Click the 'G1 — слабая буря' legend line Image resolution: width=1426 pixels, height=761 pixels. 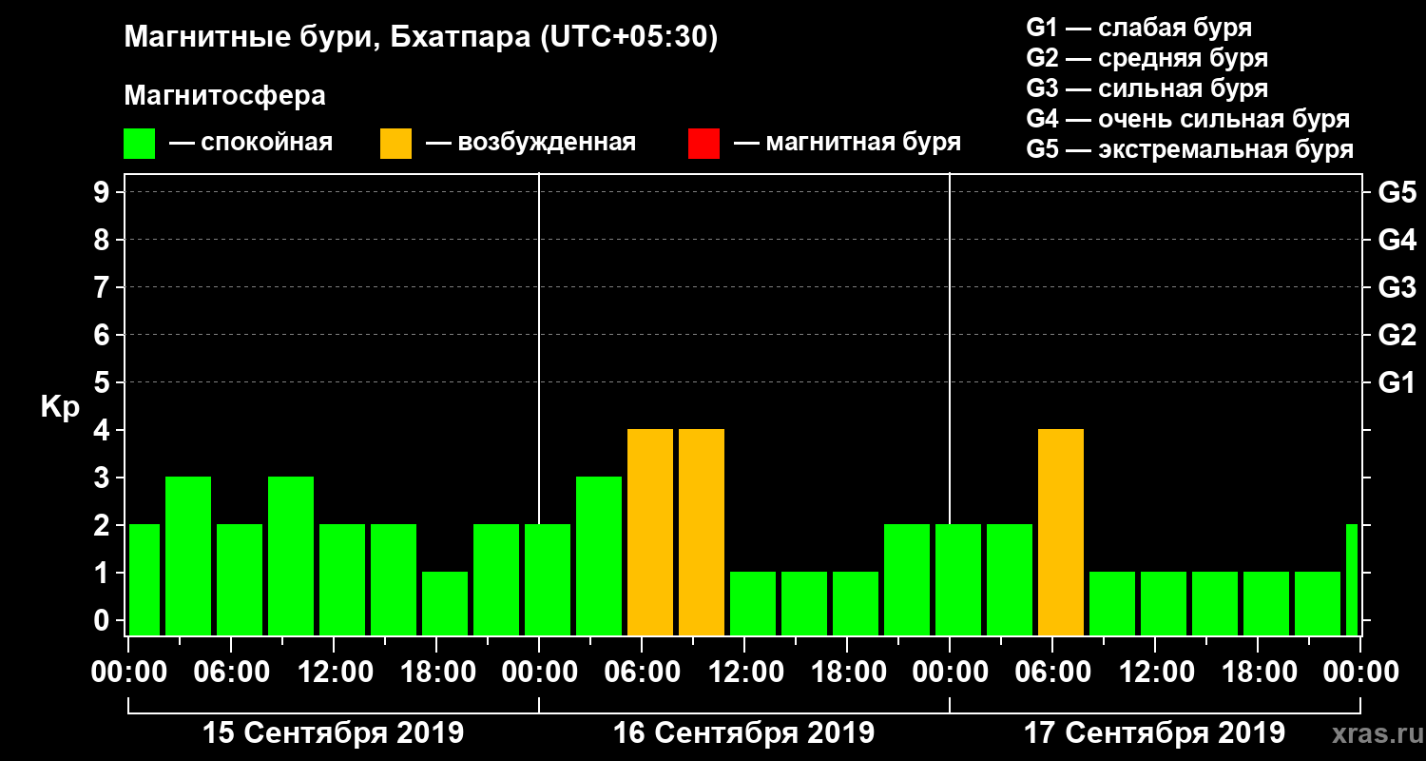tap(1139, 27)
